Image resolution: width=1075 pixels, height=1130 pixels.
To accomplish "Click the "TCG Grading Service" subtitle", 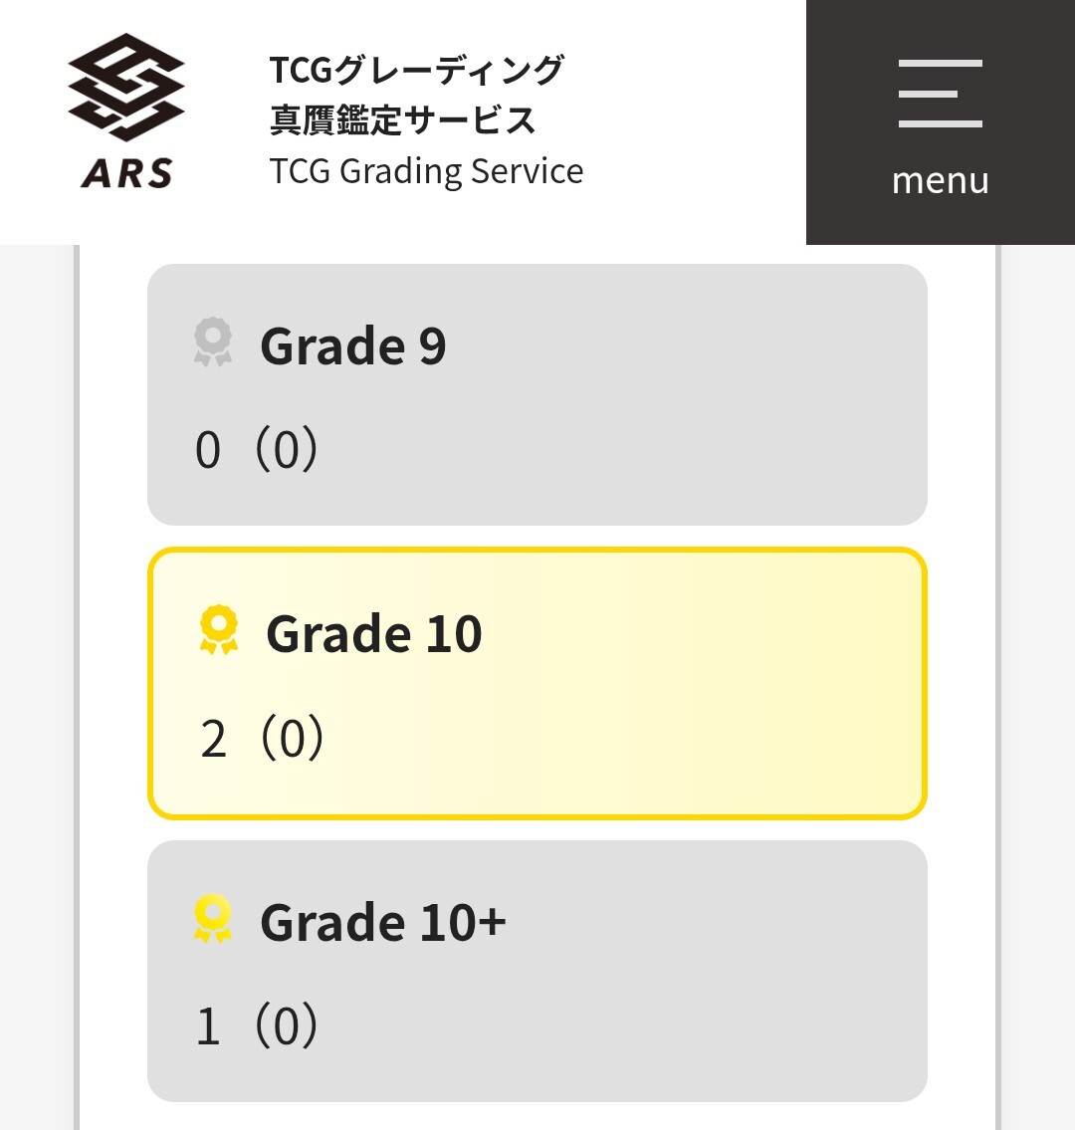I will 426,171.
